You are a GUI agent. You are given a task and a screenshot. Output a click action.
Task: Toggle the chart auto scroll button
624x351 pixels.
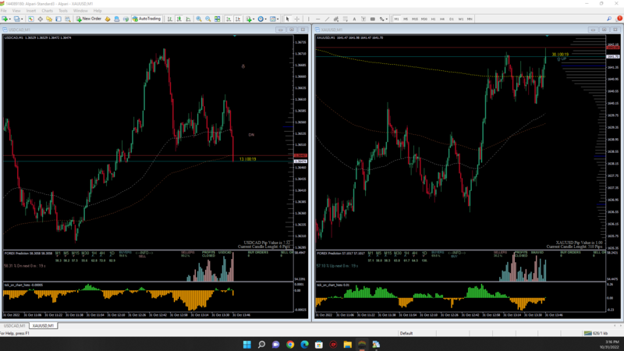point(229,19)
